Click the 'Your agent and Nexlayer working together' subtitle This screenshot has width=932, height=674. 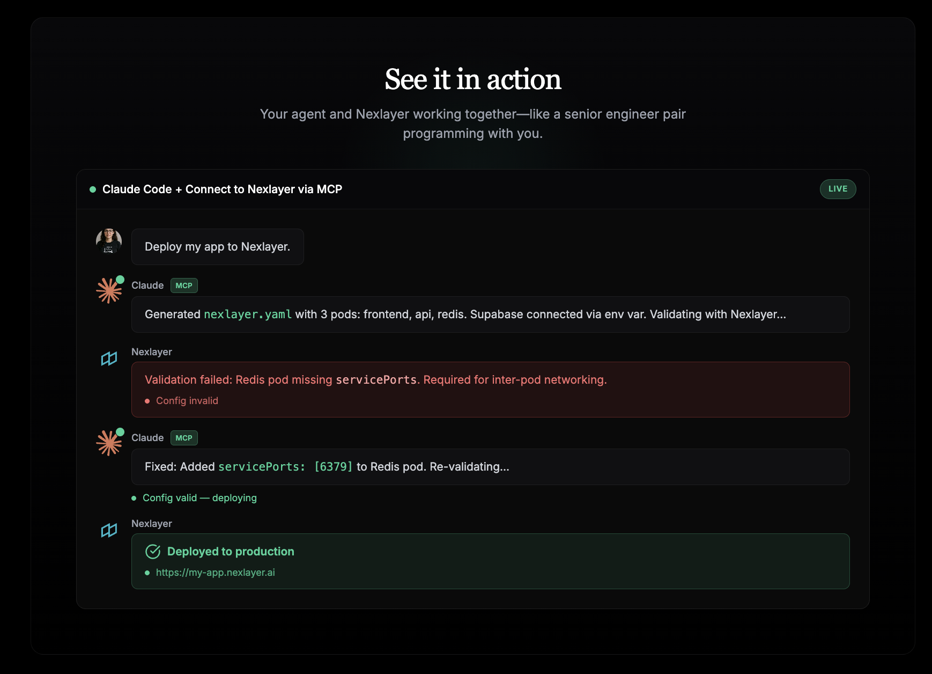point(473,124)
